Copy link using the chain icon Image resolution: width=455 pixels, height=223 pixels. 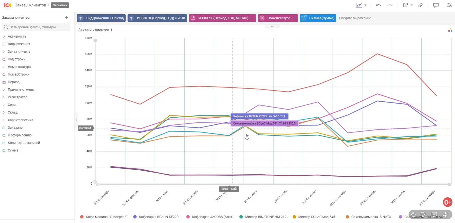[x=420, y=5]
